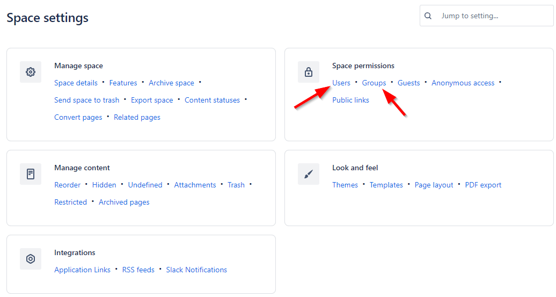The image size is (556, 297).
Task: Select the Archive space link
Action: pyautogui.click(x=171, y=83)
